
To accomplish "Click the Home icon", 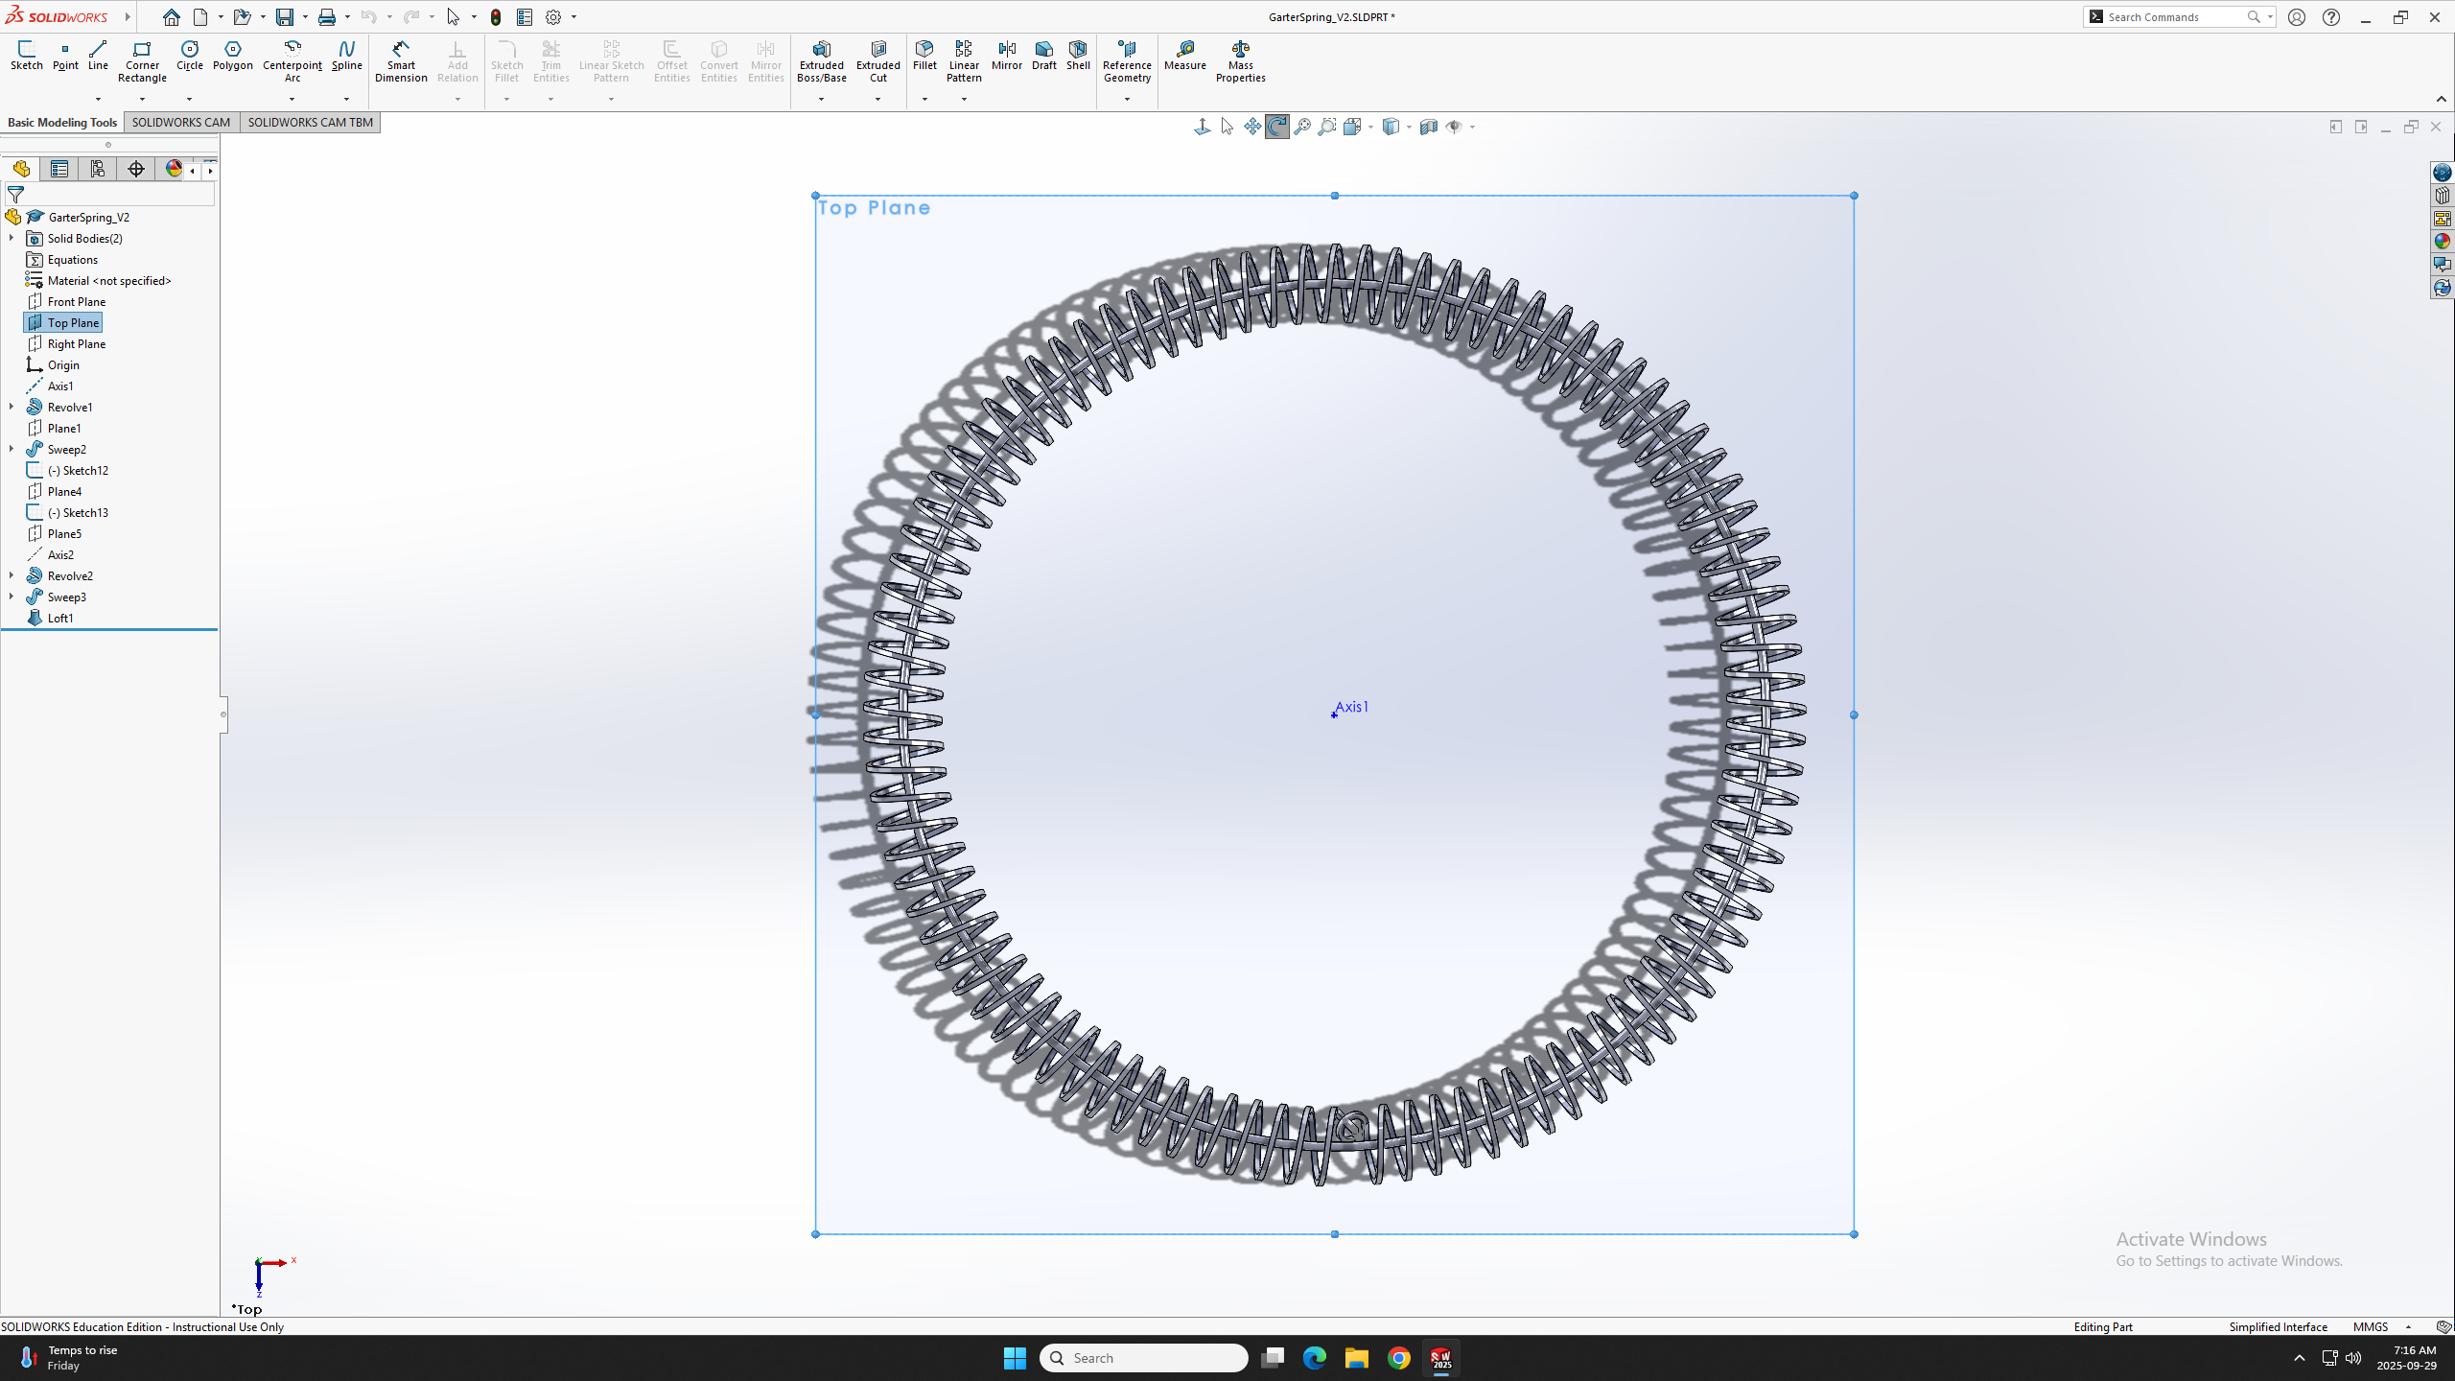I will coord(171,17).
